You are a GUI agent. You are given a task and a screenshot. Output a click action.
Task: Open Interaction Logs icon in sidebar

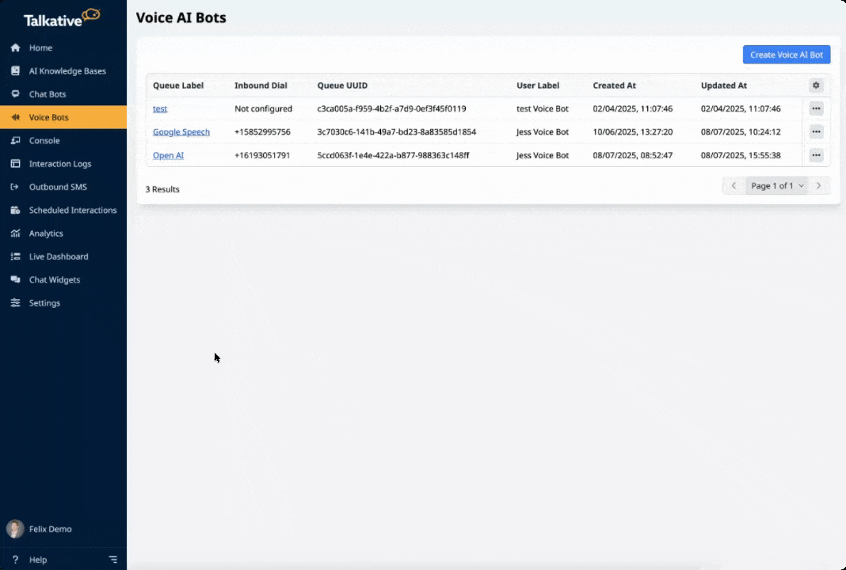pos(15,164)
